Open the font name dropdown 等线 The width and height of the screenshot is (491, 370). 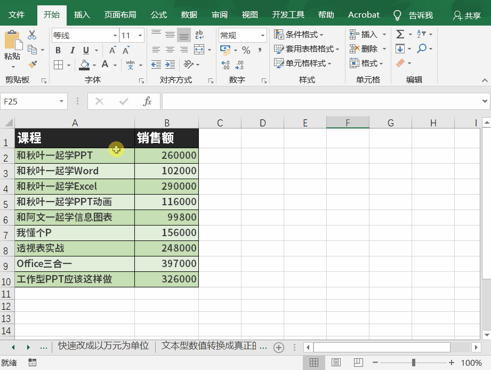pyautogui.click(x=115, y=35)
